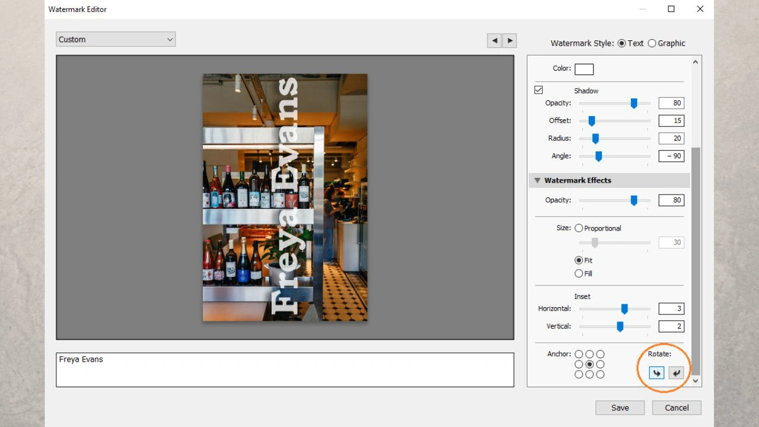This screenshot has width=759, height=427.
Task: Choose the Proportional size option
Action: tap(579, 228)
